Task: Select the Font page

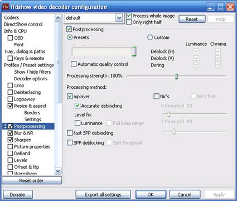Action: (x=19, y=45)
